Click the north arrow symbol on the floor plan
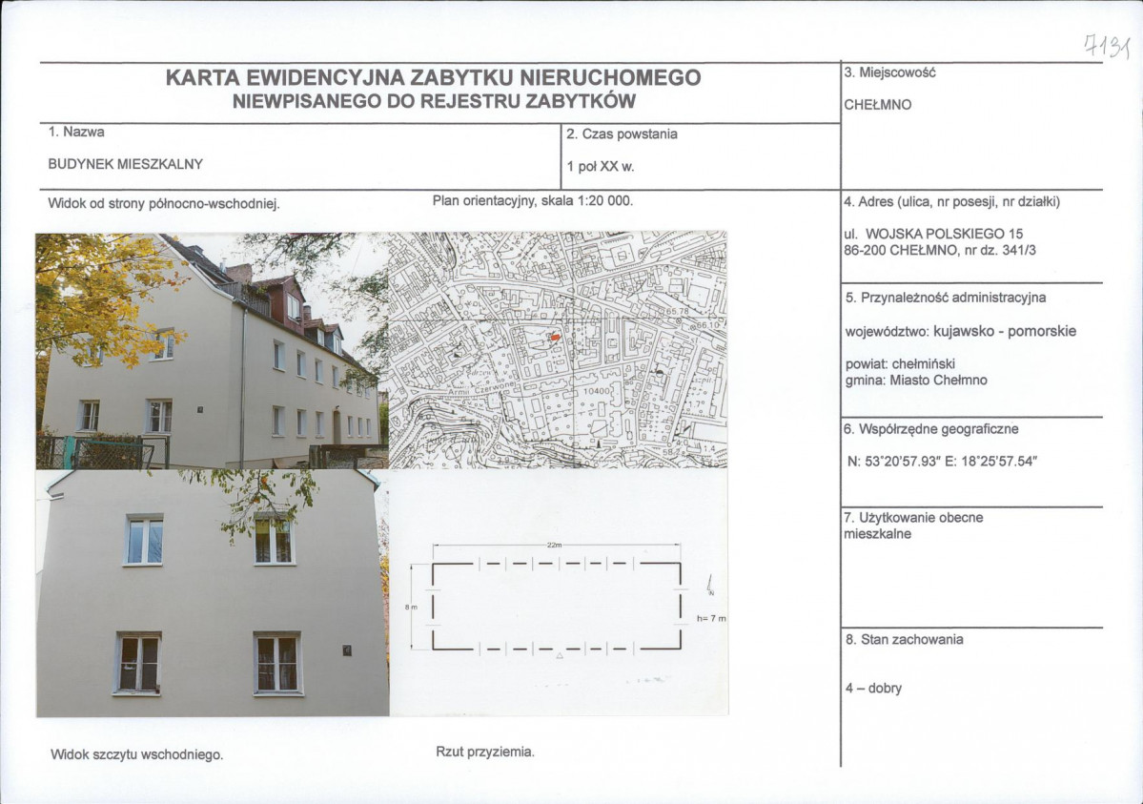 click(710, 586)
